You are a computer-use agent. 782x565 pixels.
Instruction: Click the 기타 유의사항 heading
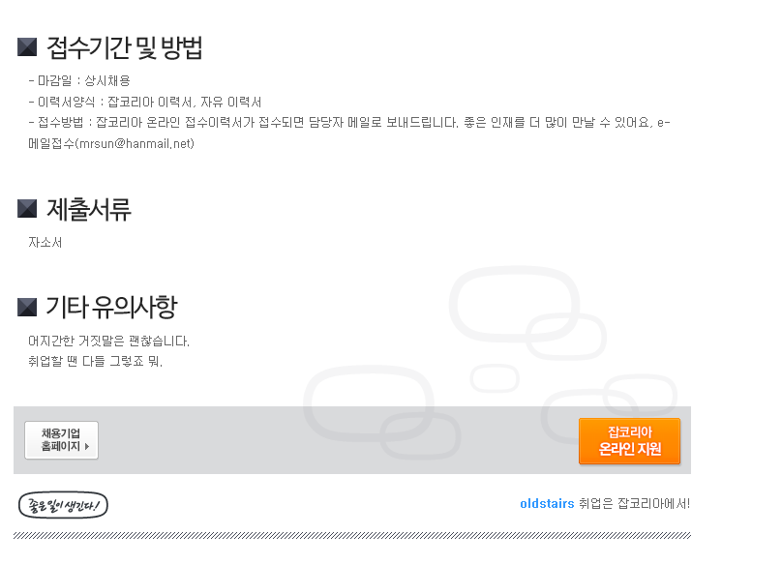(111, 307)
